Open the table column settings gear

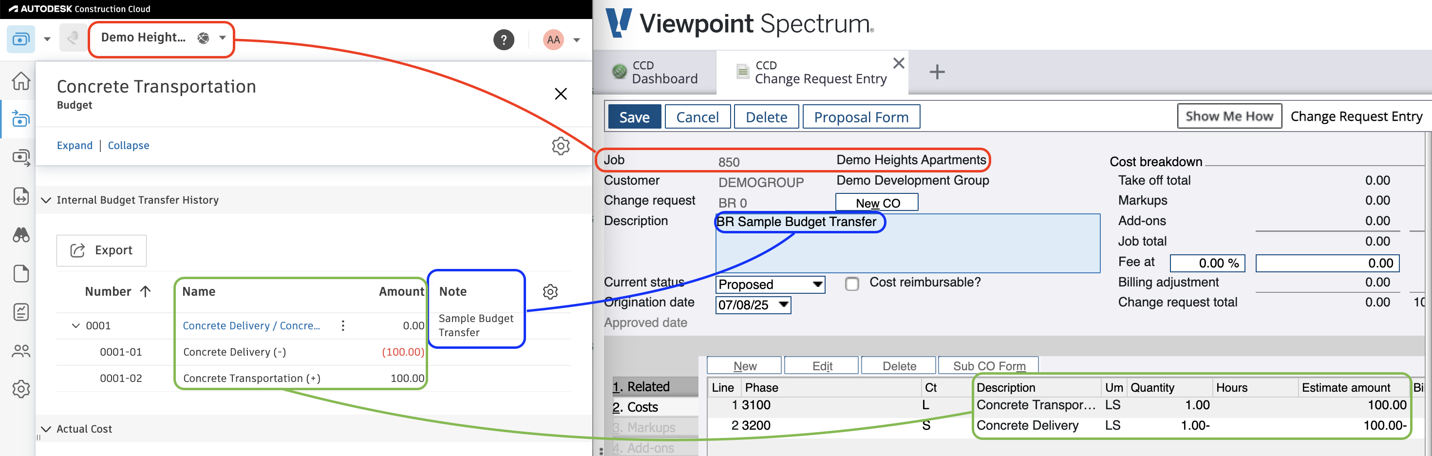coord(550,291)
